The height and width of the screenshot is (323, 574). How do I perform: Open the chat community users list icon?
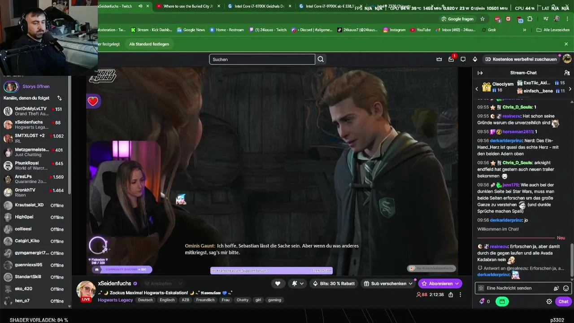tap(567, 73)
